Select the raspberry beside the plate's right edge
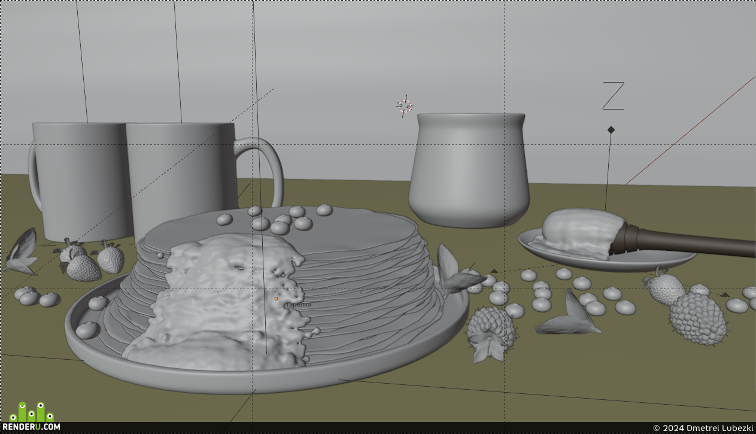The image size is (756, 434). point(491,329)
